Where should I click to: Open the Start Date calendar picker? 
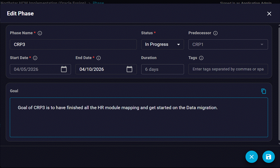pos(64,69)
